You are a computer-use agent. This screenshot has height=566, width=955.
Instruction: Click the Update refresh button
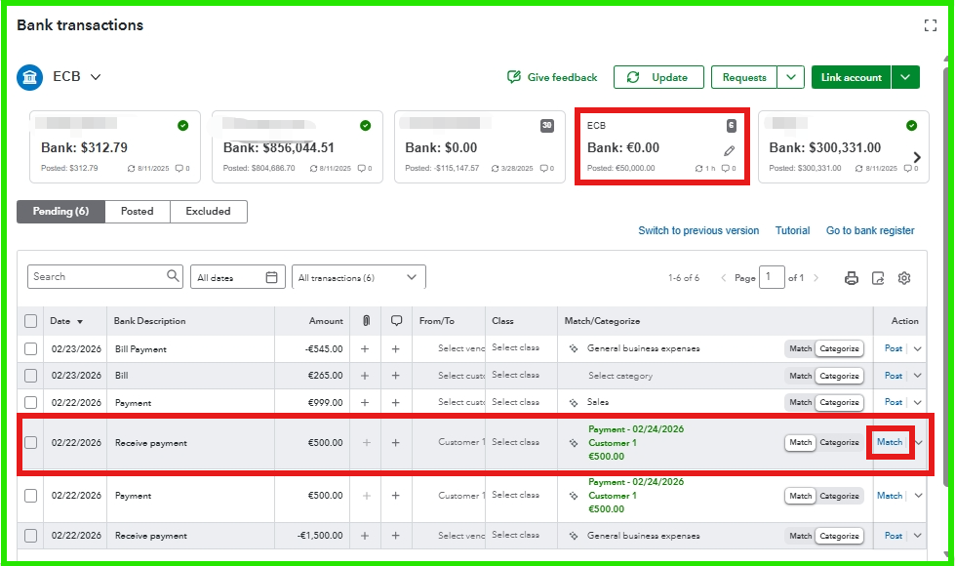pyautogui.click(x=658, y=77)
